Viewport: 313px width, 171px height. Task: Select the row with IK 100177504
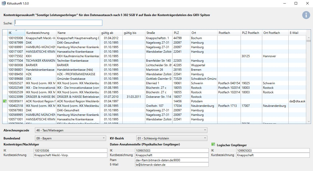point(154,61)
